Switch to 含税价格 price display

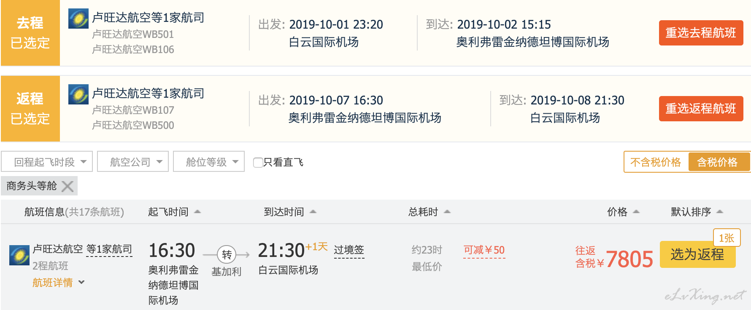coord(717,162)
